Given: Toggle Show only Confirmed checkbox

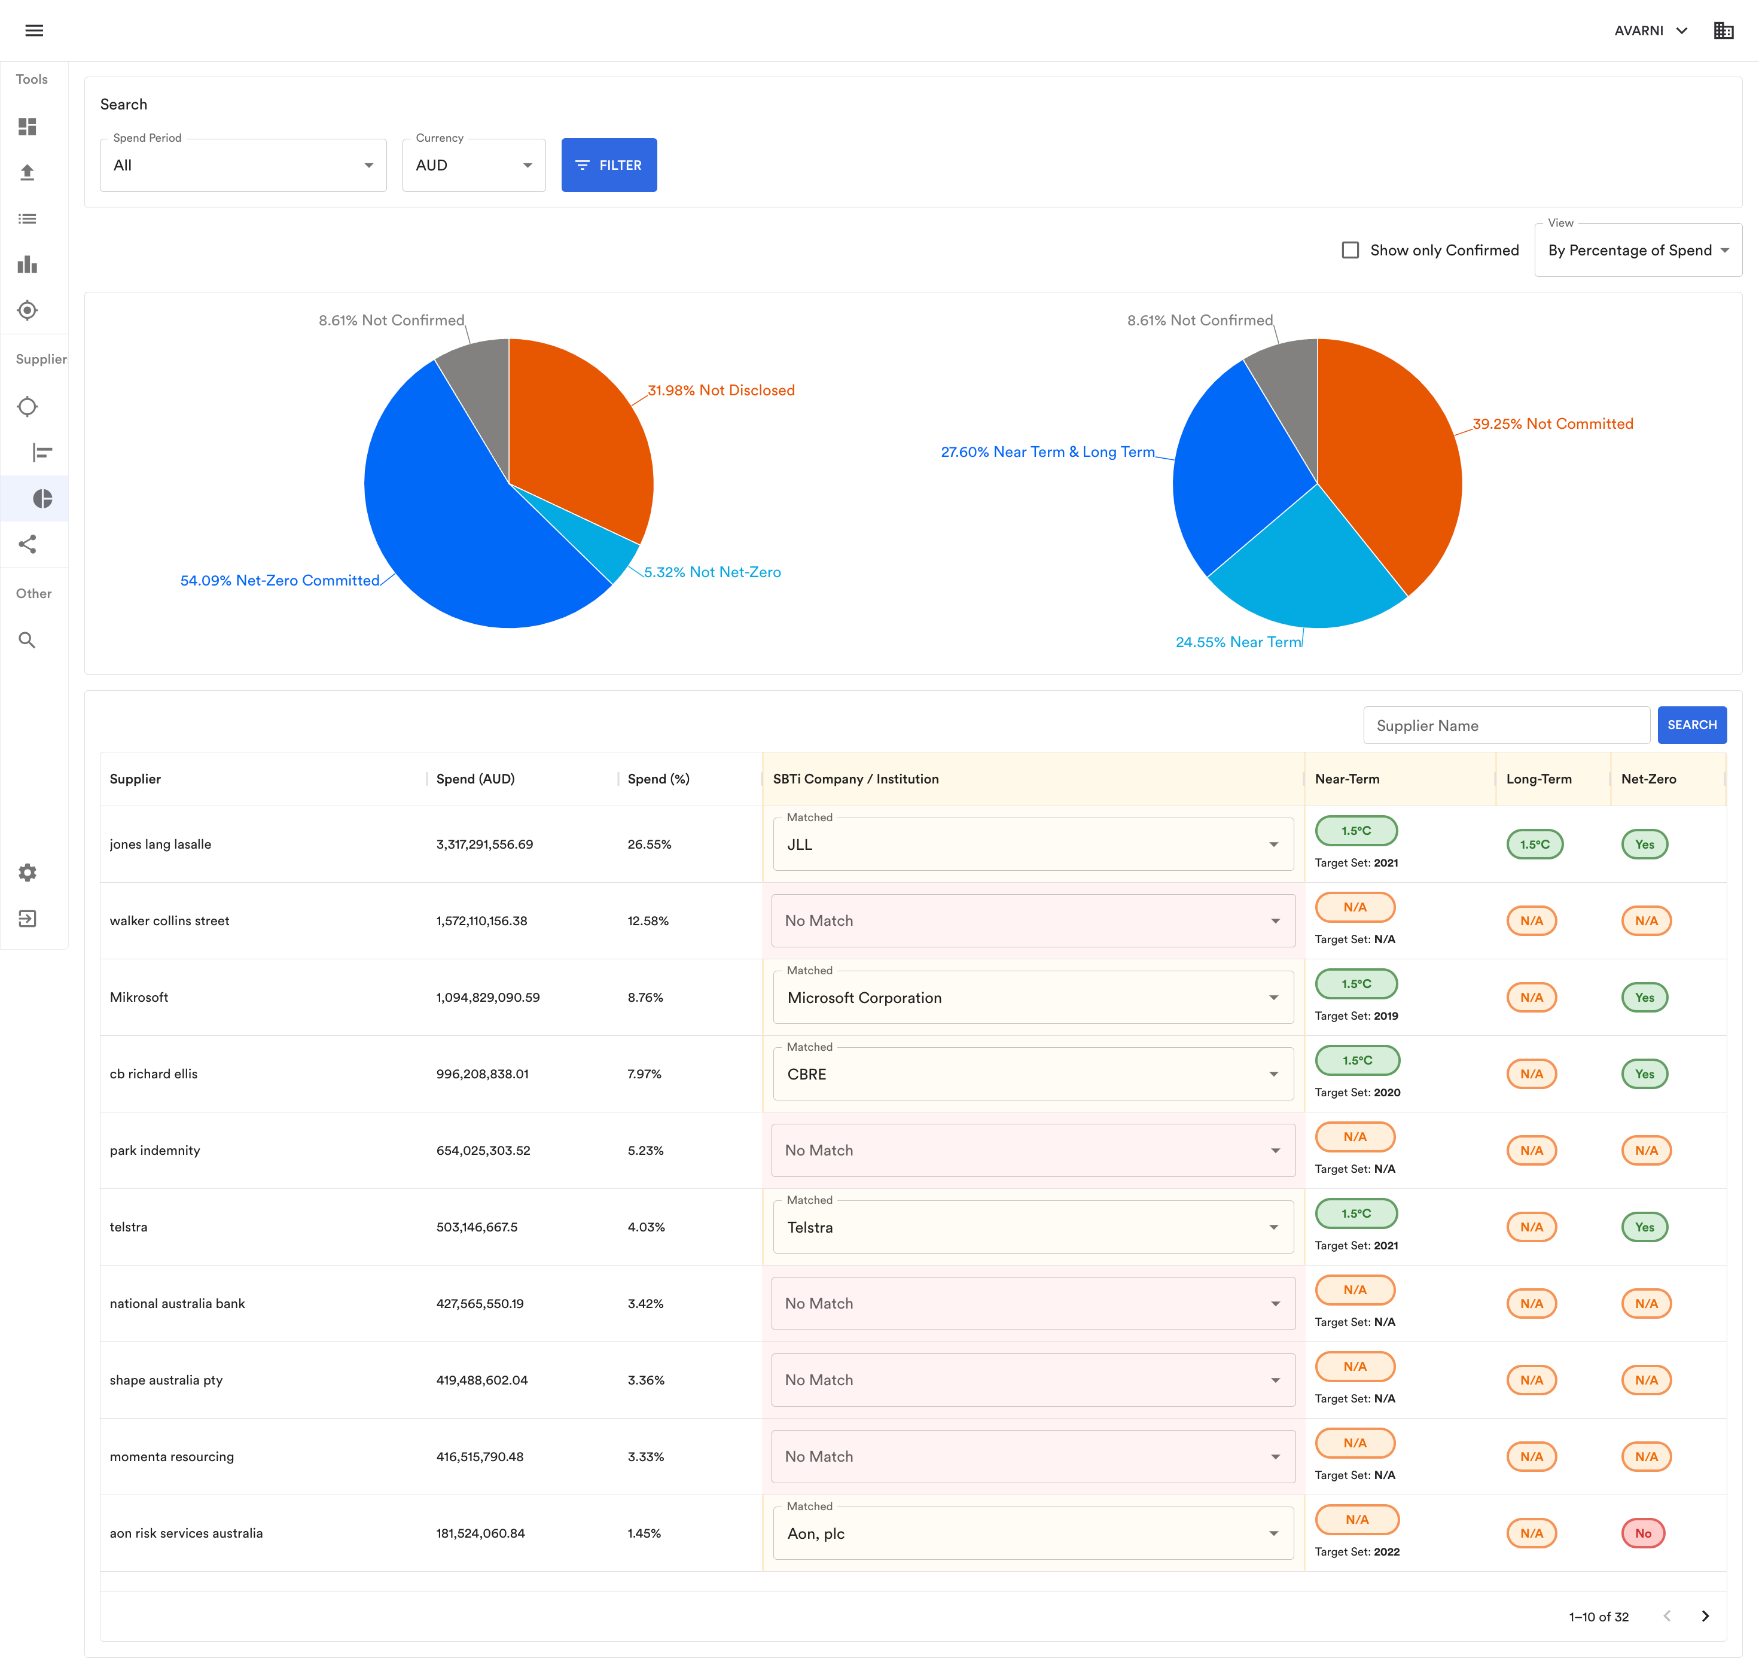Looking at the screenshot, I should pos(1351,250).
